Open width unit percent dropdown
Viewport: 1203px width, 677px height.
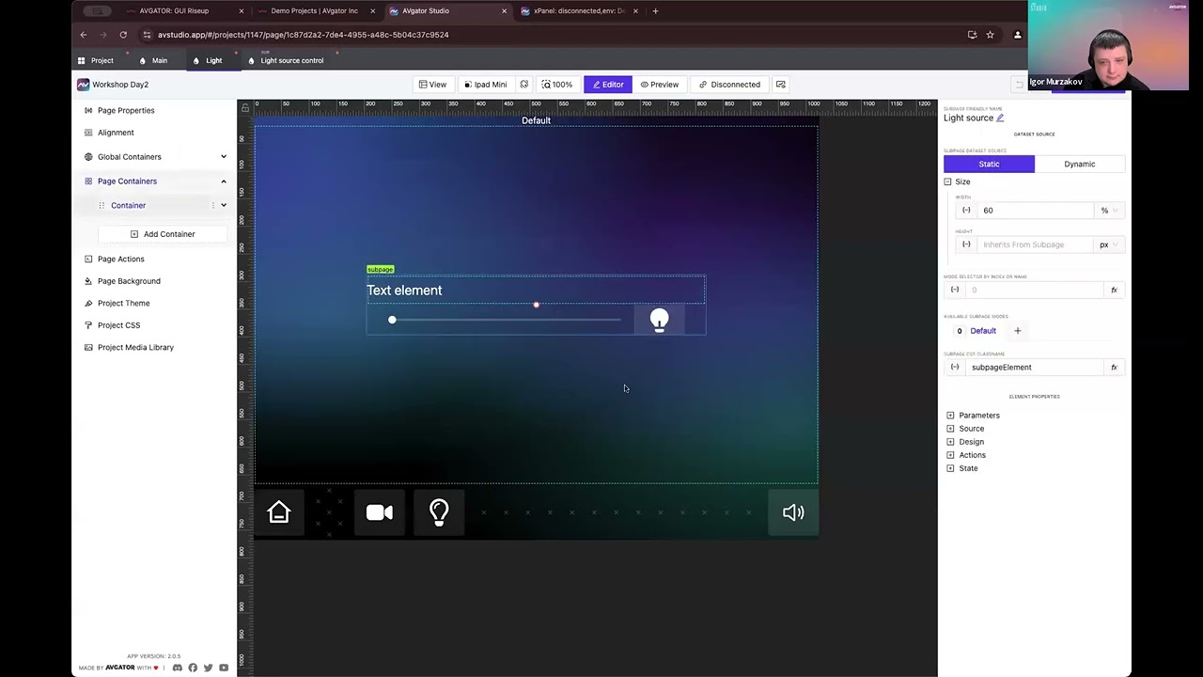(1110, 211)
